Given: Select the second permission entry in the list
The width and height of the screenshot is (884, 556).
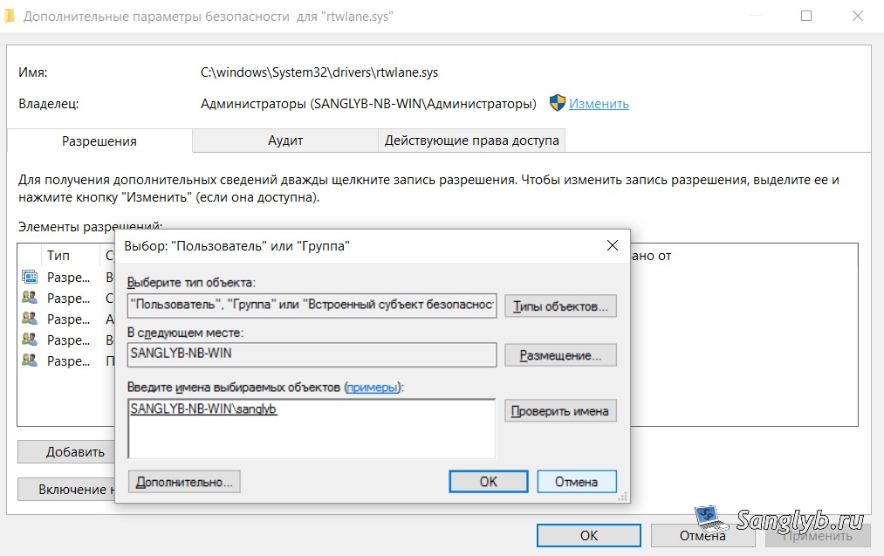Looking at the screenshot, I should pos(68,298).
